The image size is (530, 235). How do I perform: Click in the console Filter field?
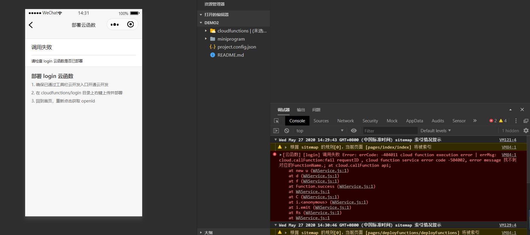(x=390, y=131)
